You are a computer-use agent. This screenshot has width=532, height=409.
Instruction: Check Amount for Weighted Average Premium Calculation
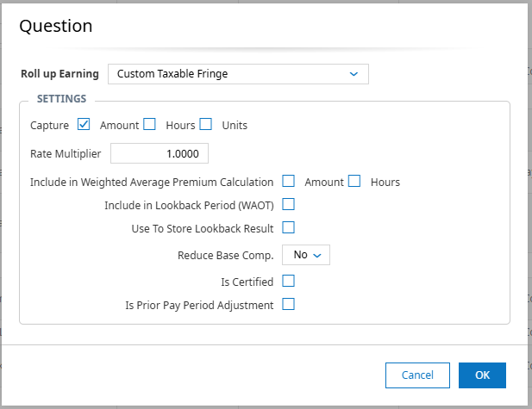point(289,181)
